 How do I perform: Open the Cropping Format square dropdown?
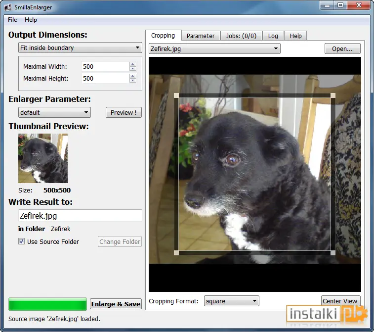click(231, 301)
